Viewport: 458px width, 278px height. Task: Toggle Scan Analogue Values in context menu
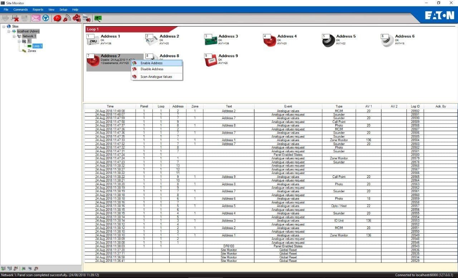point(157,76)
